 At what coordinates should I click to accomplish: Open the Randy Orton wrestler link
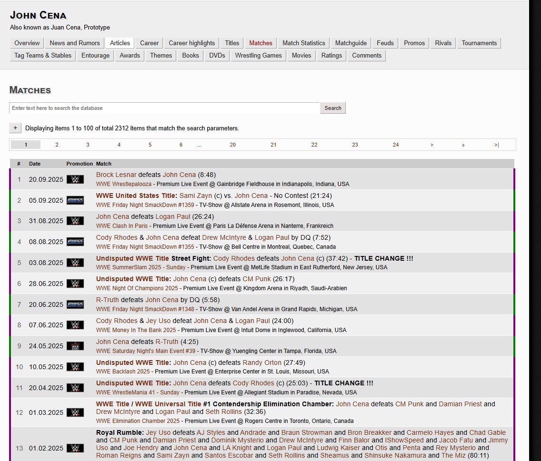[x=262, y=363]
